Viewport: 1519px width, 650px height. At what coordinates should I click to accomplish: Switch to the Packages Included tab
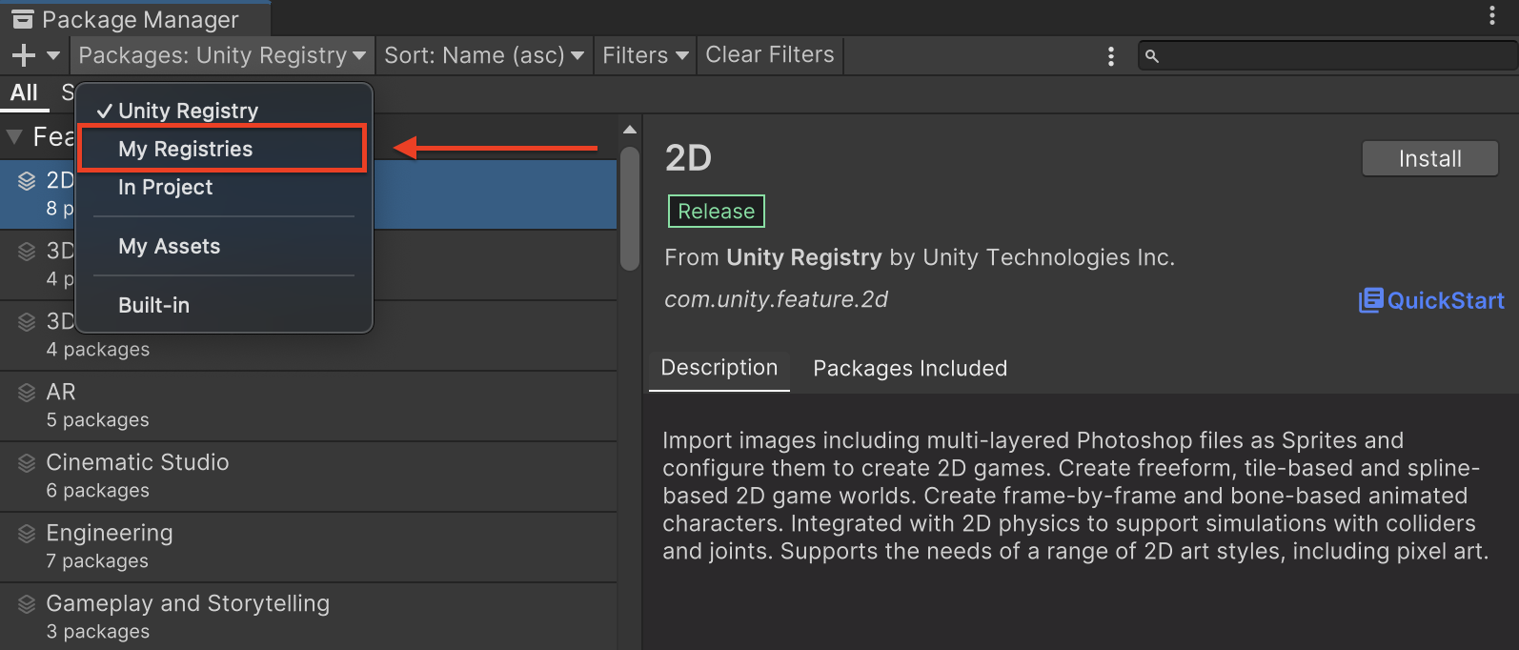coord(909,369)
